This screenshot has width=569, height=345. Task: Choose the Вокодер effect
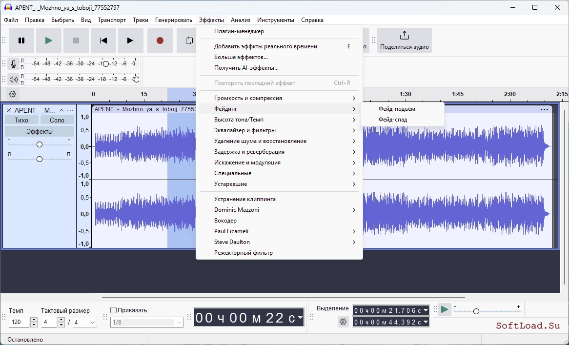280,221
